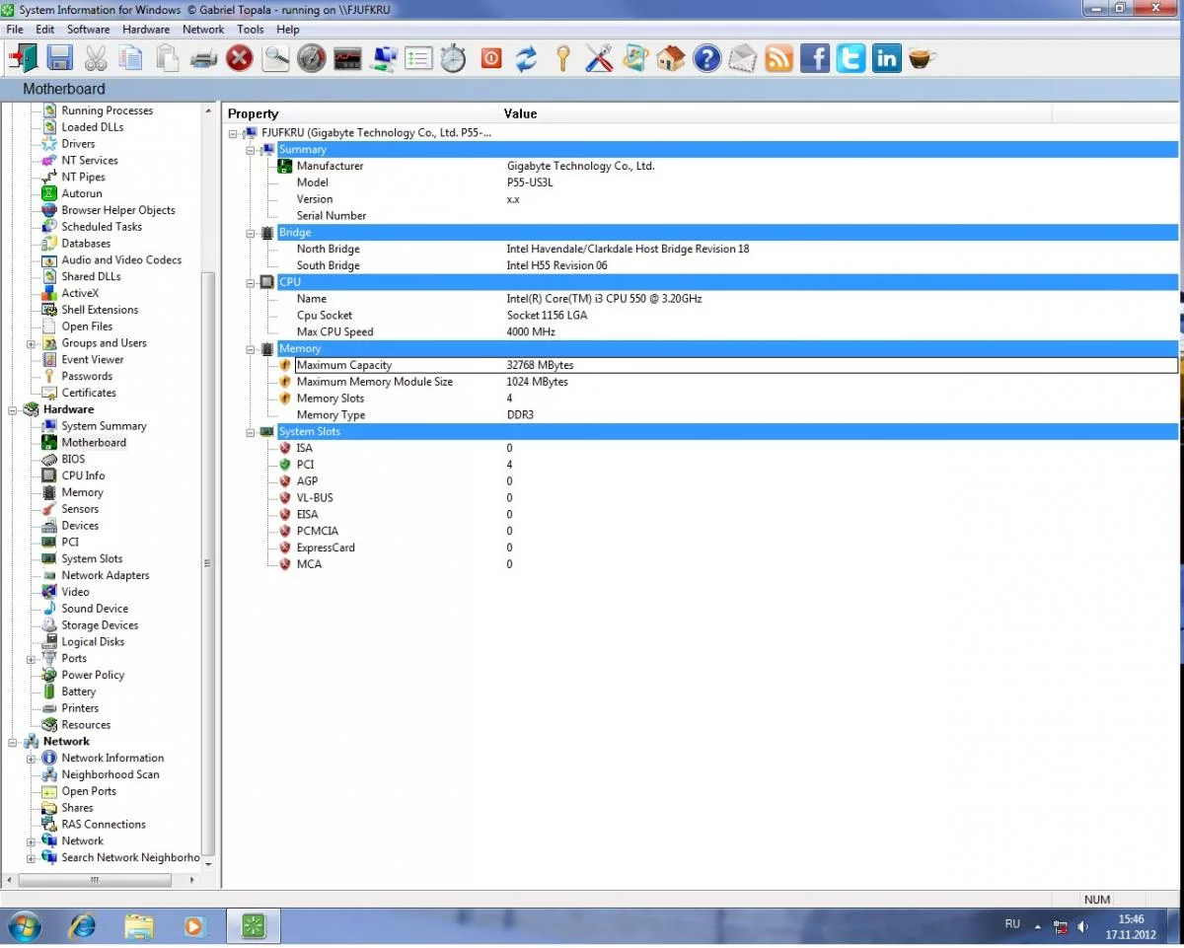Open the magnifying glass search tool
The height and width of the screenshot is (948, 1184).
pos(275,58)
